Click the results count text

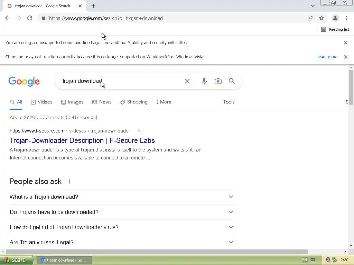tap(54, 117)
